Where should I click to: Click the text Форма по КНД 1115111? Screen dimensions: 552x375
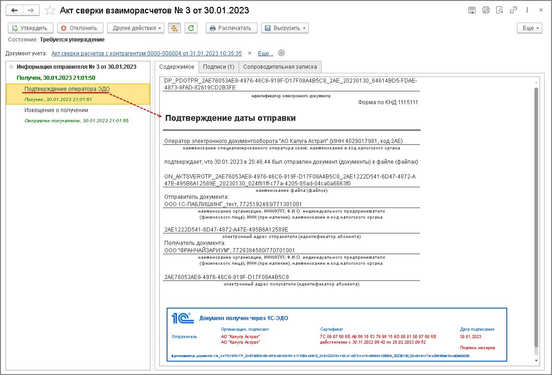point(388,102)
